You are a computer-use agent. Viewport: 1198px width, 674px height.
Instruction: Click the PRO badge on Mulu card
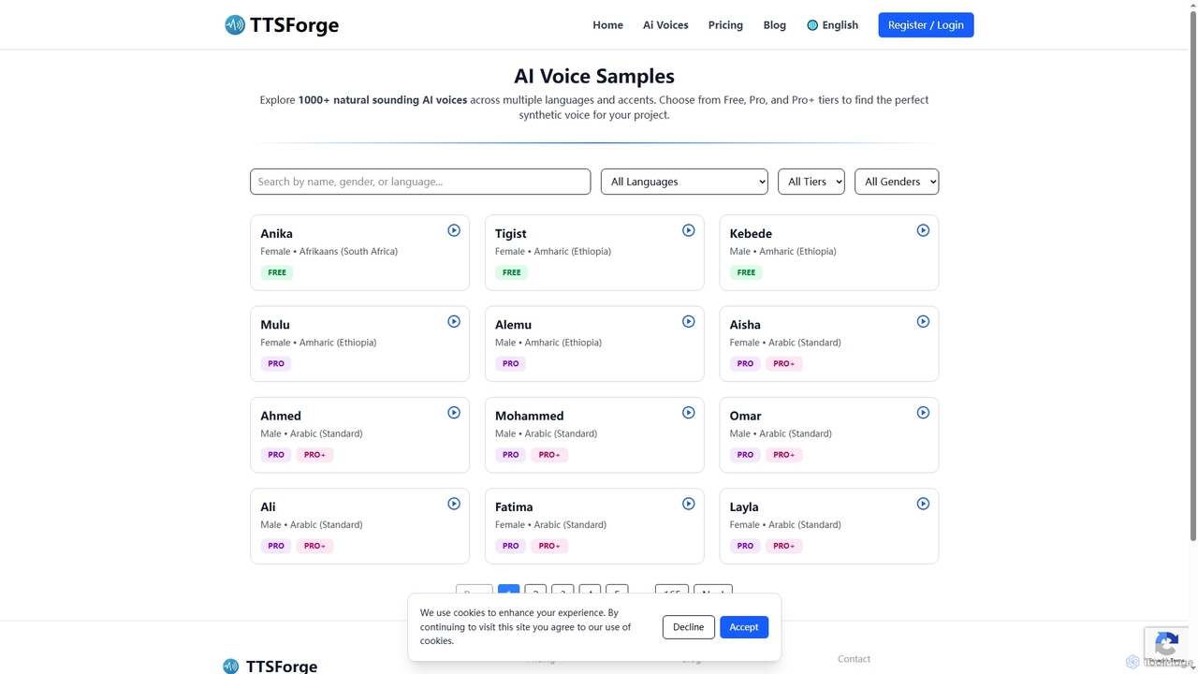(276, 363)
